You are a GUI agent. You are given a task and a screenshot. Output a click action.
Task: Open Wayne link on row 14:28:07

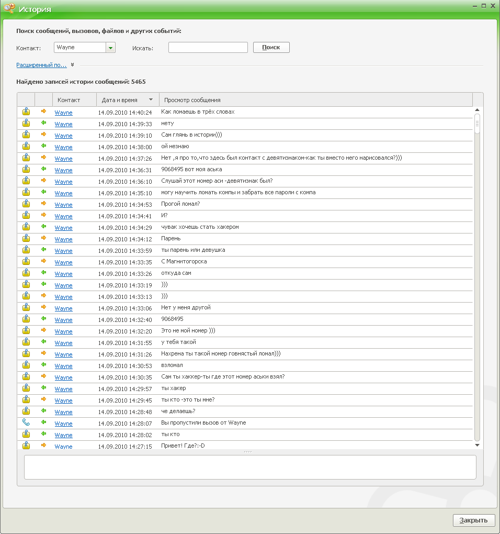point(64,424)
